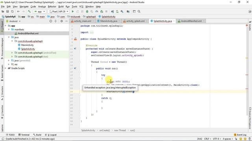The width and height of the screenshot is (252, 141).
Task: Open the Build tool window button
Action: click(37, 135)
